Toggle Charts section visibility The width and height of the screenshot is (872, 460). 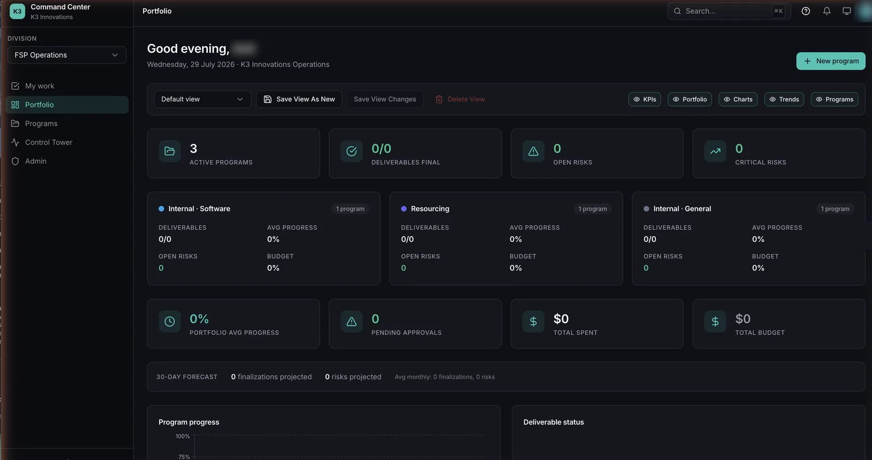[738, 99]
